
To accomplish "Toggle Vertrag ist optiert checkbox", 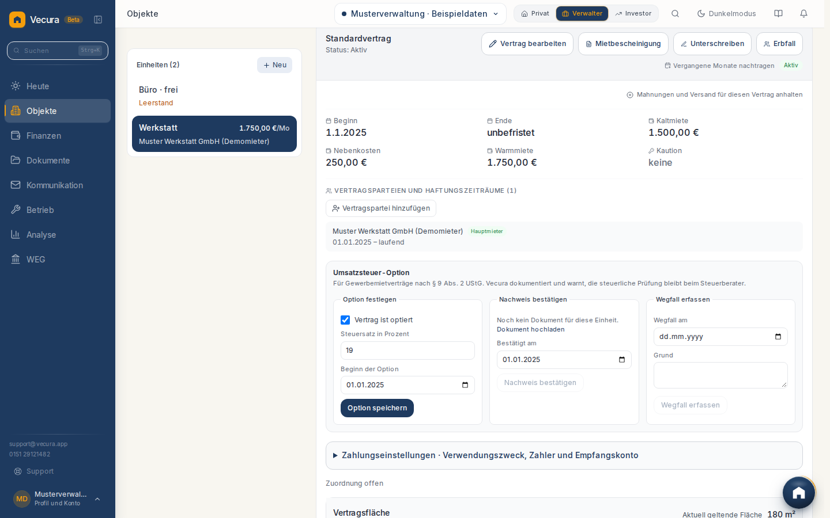I will 345,320.
